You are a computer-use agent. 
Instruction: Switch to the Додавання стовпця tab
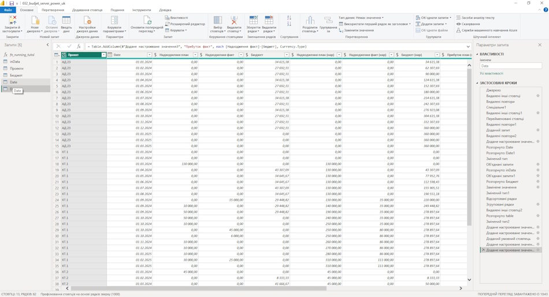pos(87,10)
